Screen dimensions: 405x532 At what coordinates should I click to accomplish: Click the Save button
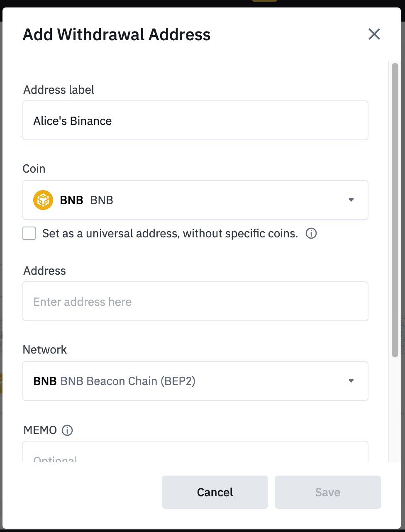[x=328, y=492]
